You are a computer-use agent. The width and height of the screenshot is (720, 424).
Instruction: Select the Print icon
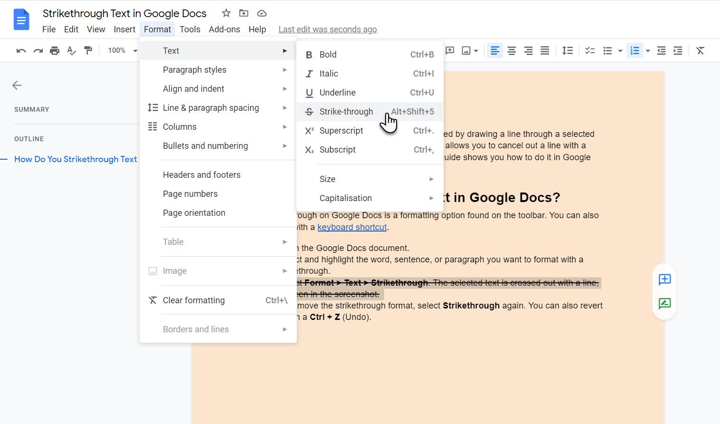(x=55, y=50)
